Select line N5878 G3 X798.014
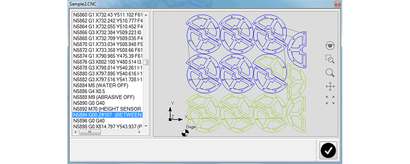Viewport: 410px width, 164px height. 108,68
